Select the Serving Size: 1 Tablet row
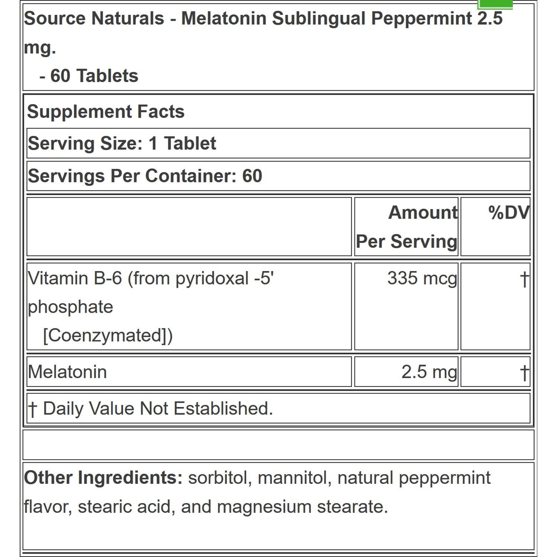The image size is (557, 557). tap(278, 143)
